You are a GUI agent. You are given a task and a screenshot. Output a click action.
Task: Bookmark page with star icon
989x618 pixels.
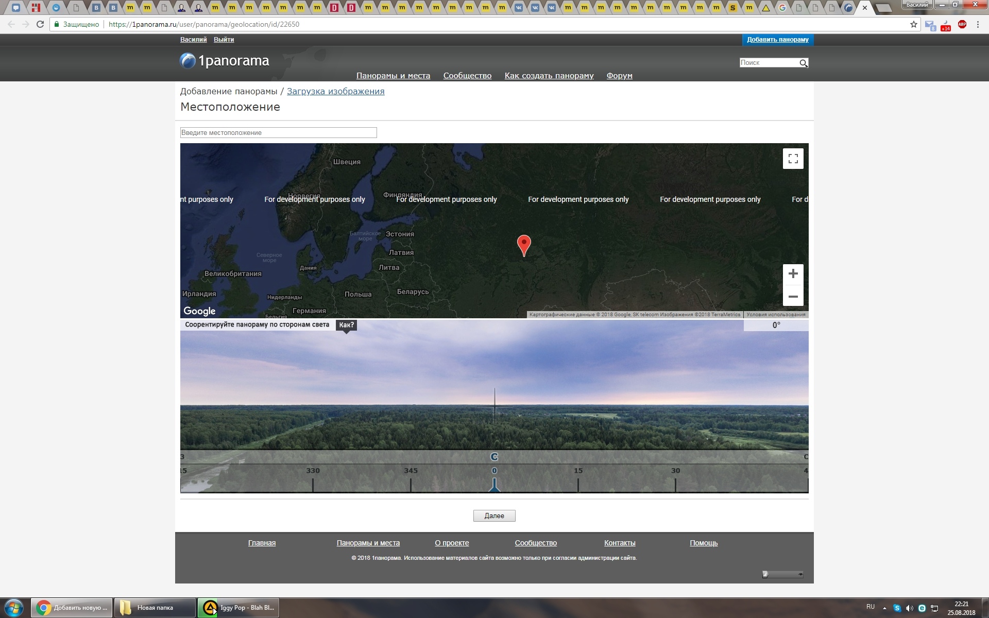pyautogui.click(x=913, y=24)
